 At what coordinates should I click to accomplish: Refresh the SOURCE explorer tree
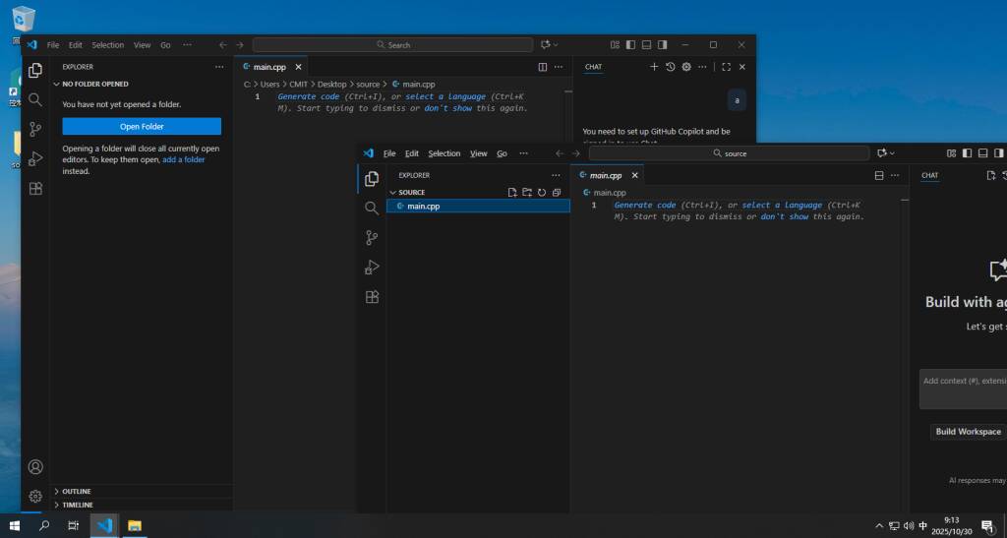coord(542,193)
